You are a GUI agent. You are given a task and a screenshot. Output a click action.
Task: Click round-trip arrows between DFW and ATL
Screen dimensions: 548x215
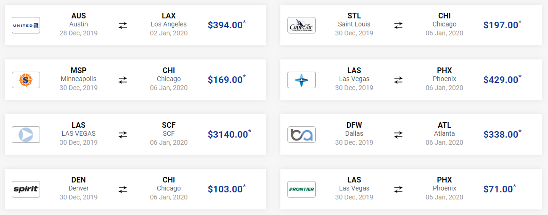pos(399,134)
